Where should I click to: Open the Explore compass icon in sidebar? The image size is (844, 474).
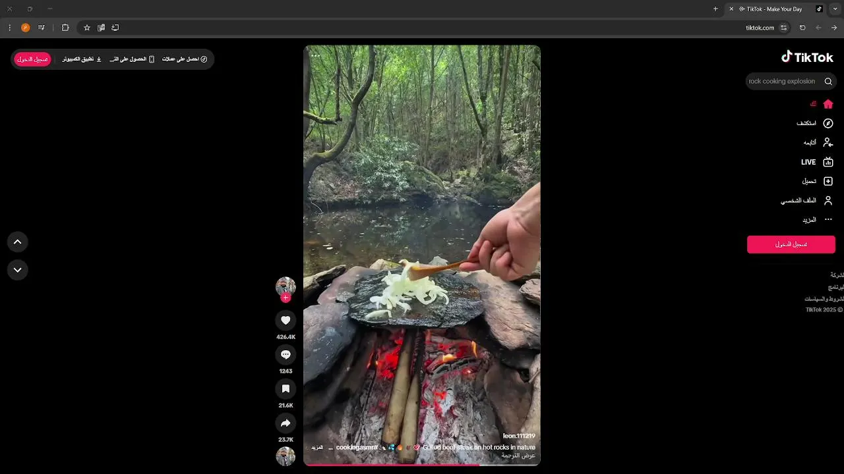point(828,123)
